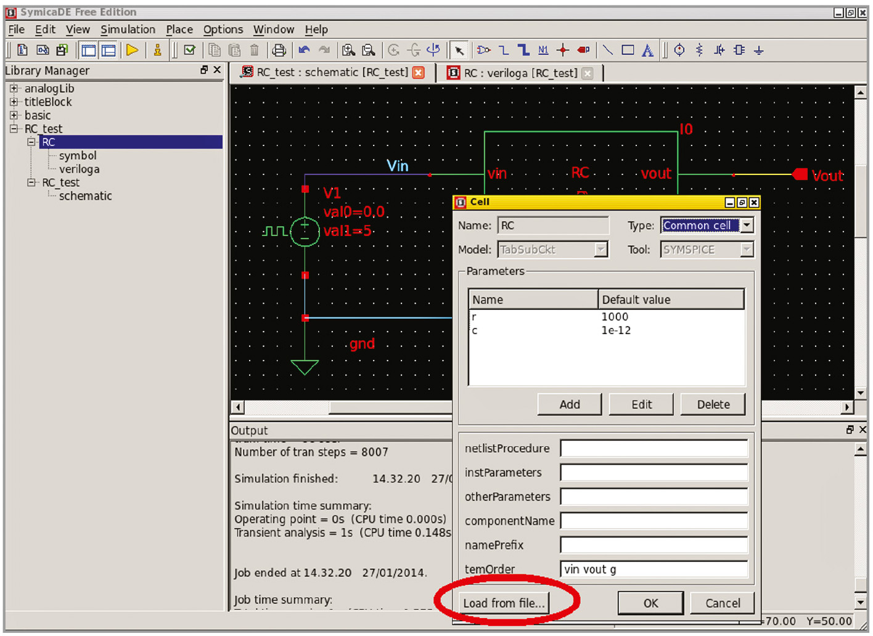The width and height of the screenshot is (873, 636).
Task: Open the Place menu
Action: tap(179, 30)
